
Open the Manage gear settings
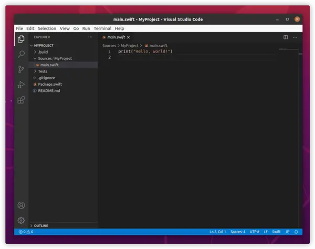click(21, 220)
